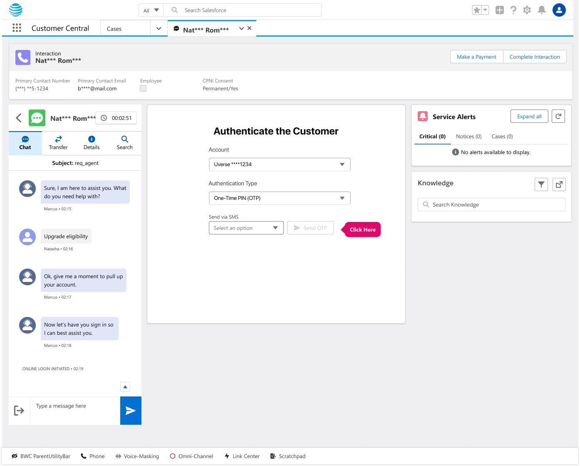The height and width of the screenshot is (466, 580).
Task: Select the Cases (0) alerts tab
Action: pyautogui.click(x=502, y=137)
